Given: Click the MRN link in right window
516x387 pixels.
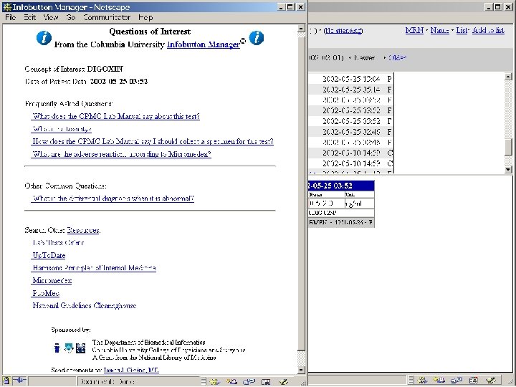Looking at the screenshot, I should (414, 30).
